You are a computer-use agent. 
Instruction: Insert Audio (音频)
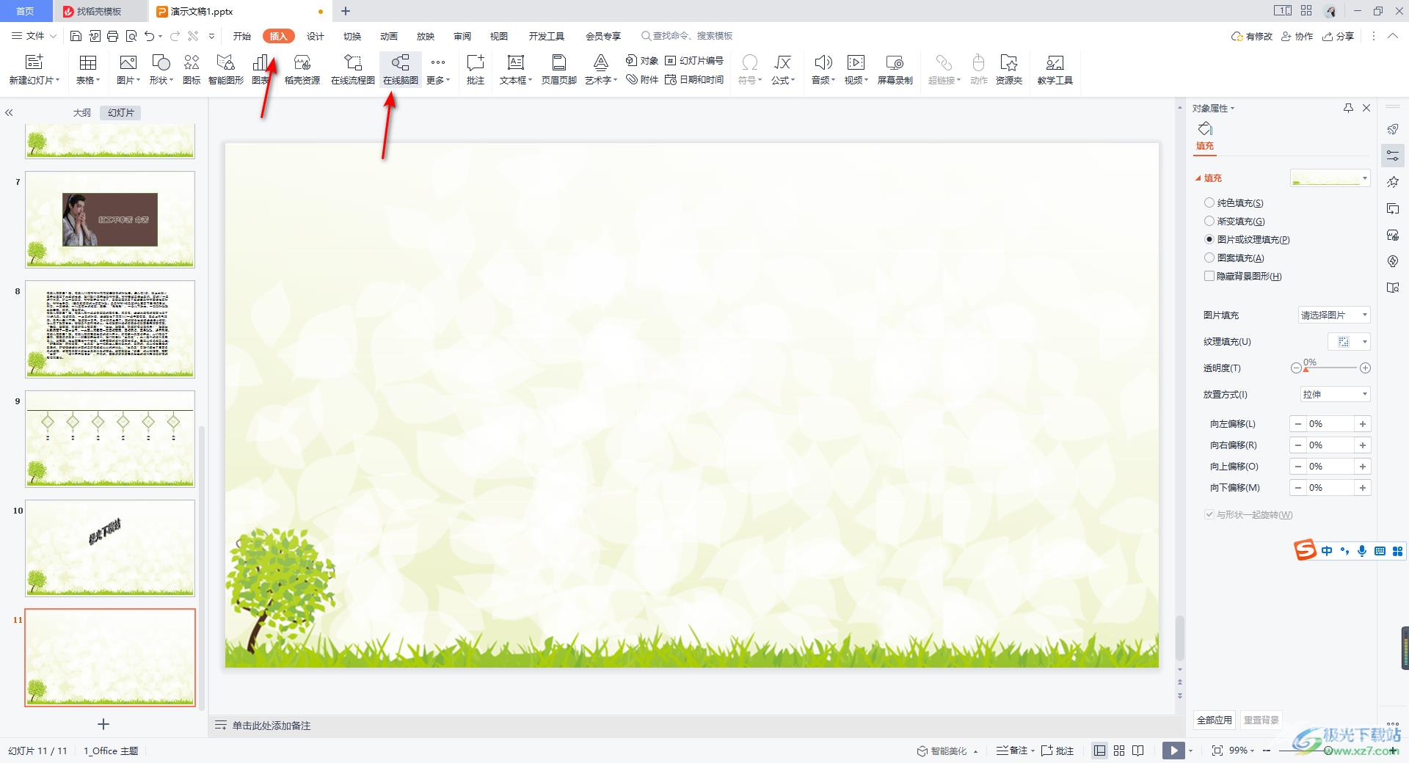tap(823, 70)
